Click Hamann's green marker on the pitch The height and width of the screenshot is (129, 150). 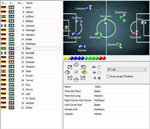(x=106, y=21)
